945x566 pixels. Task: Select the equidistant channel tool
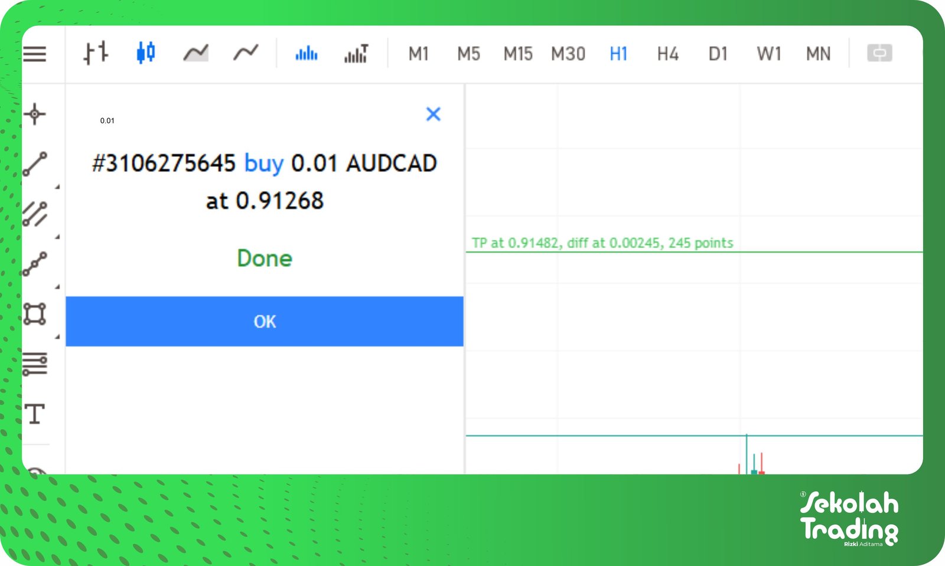pyautogui.click(x=35, y=214)
